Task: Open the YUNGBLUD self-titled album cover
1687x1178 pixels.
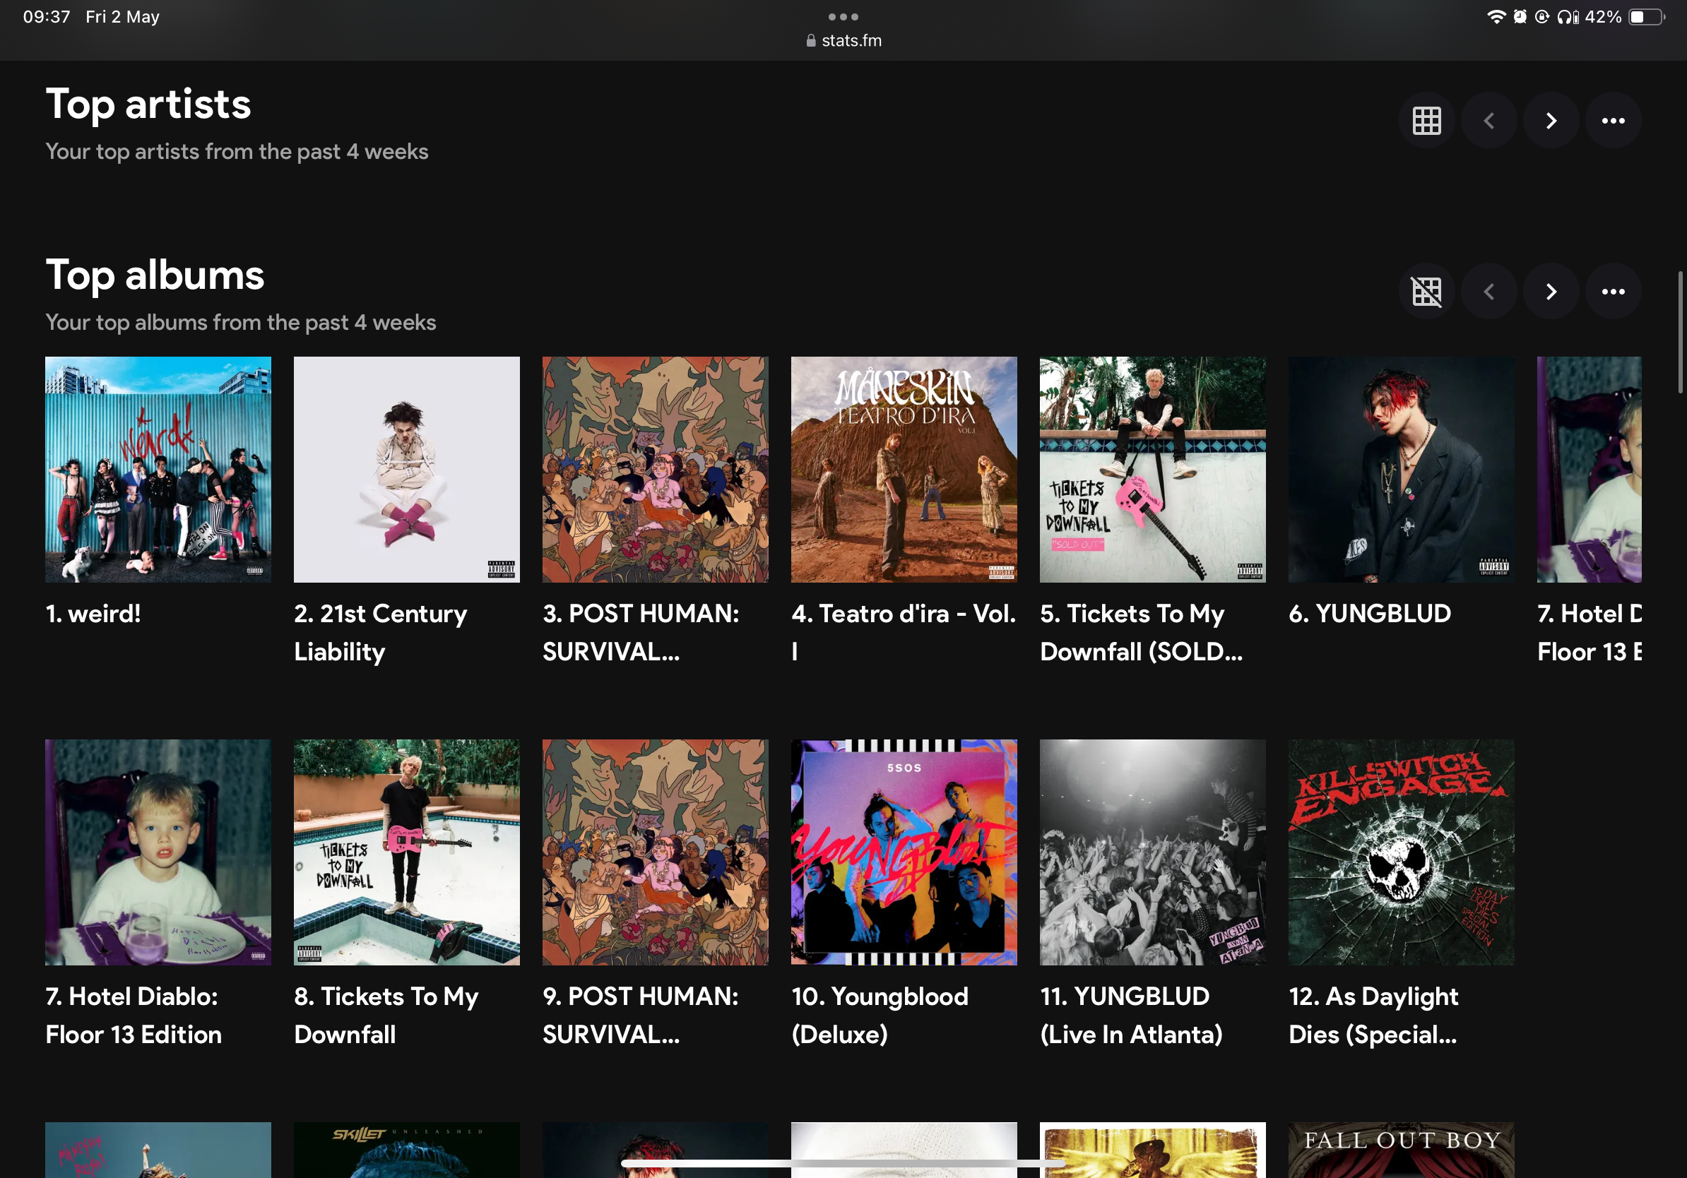Action: pos(1401,469)
